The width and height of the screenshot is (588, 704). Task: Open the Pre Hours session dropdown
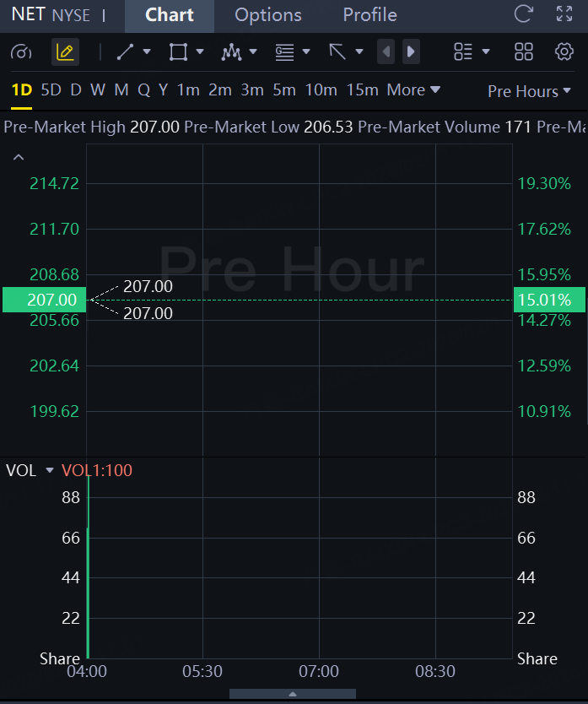tap(530, 91)
